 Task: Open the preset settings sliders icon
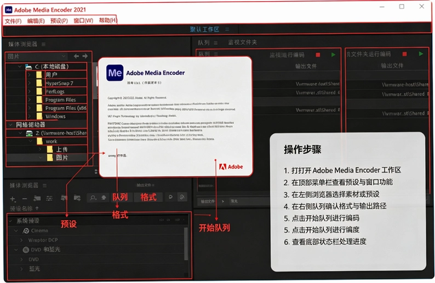[49, 198]
